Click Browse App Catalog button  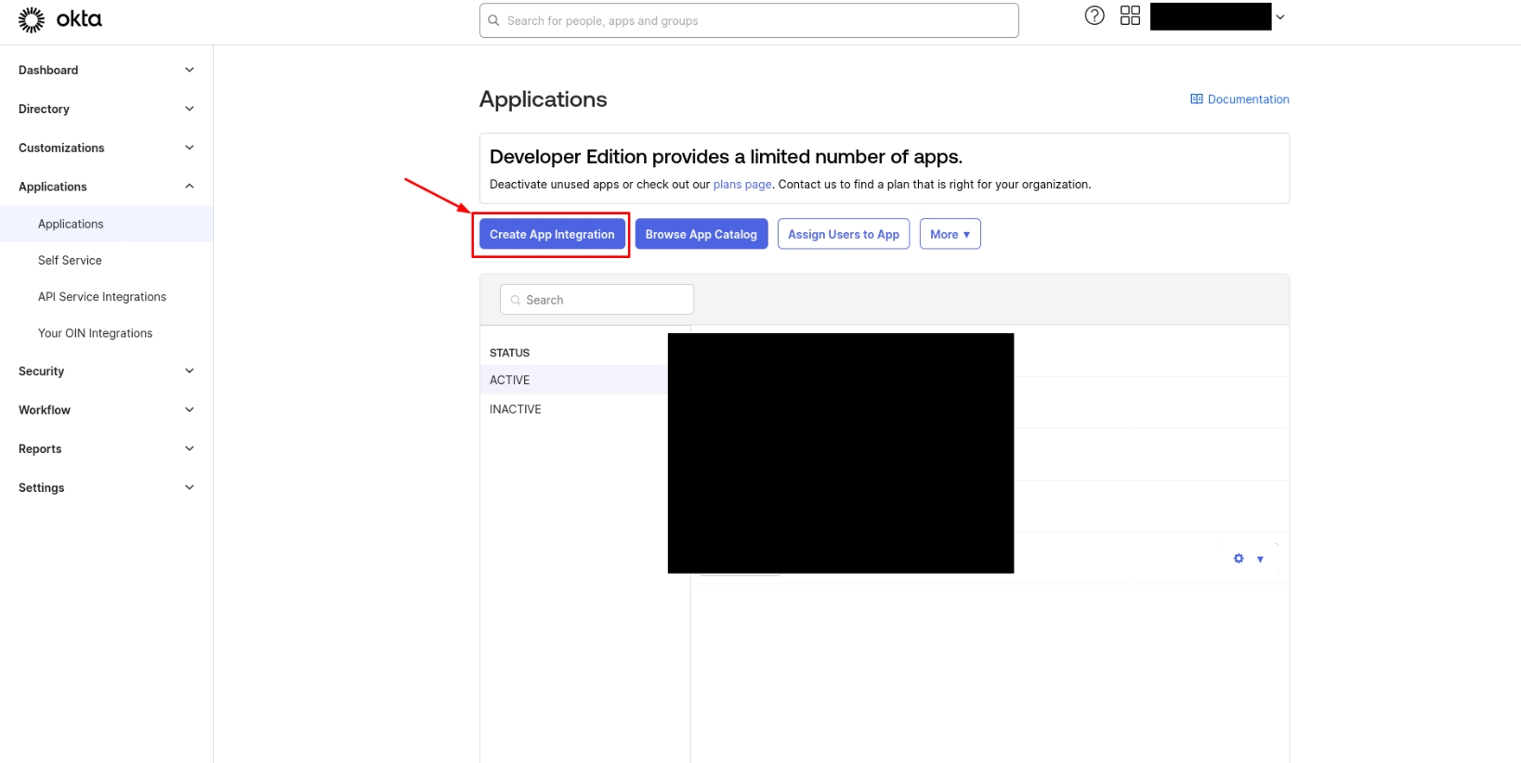coord(701,234)
